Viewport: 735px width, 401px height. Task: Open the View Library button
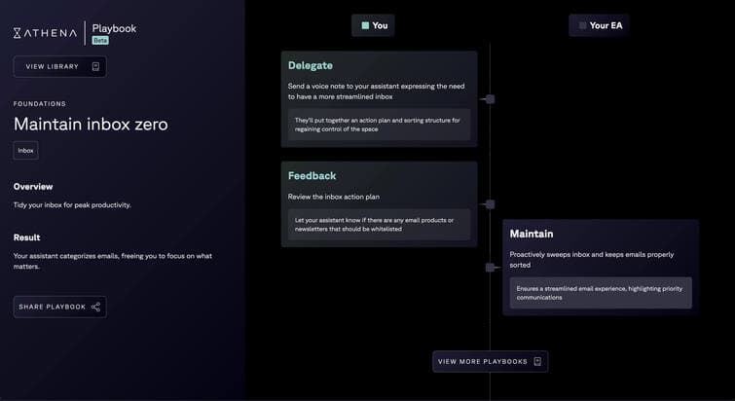coord(60,66)
